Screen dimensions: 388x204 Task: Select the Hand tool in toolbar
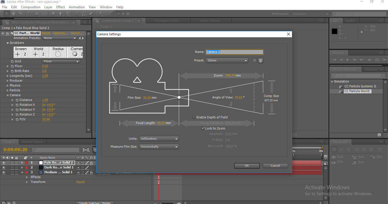point(14,13)
